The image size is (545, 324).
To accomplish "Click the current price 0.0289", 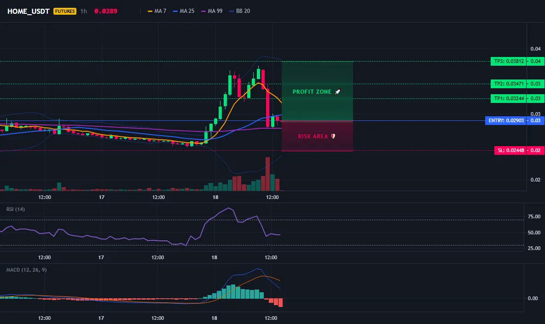I will (x=106, y=11).
